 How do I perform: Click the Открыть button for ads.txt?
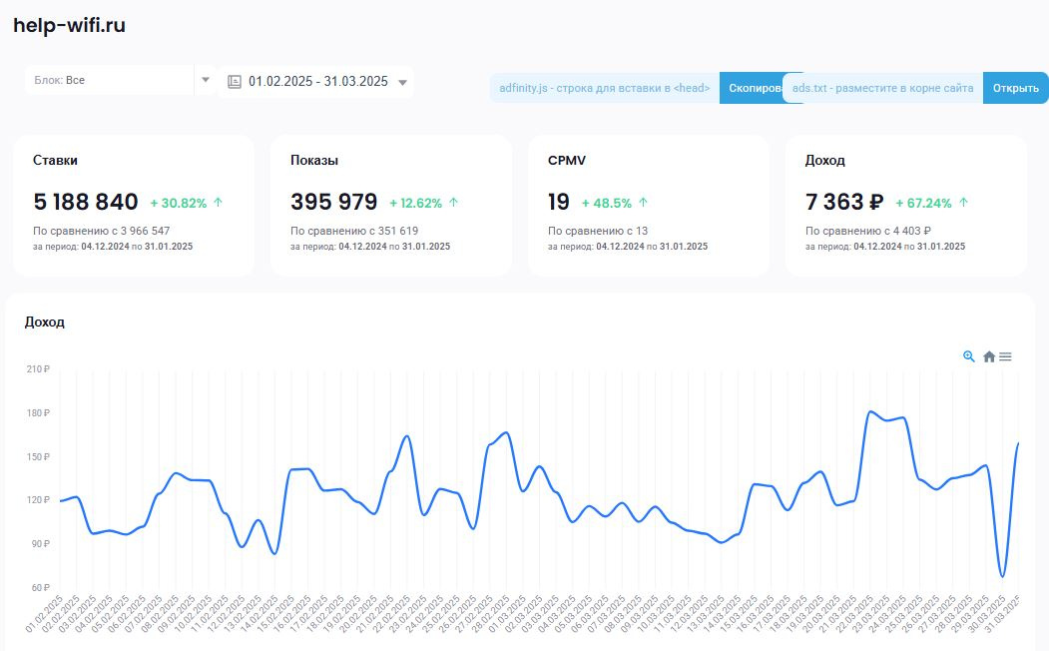pos(1015,88)
